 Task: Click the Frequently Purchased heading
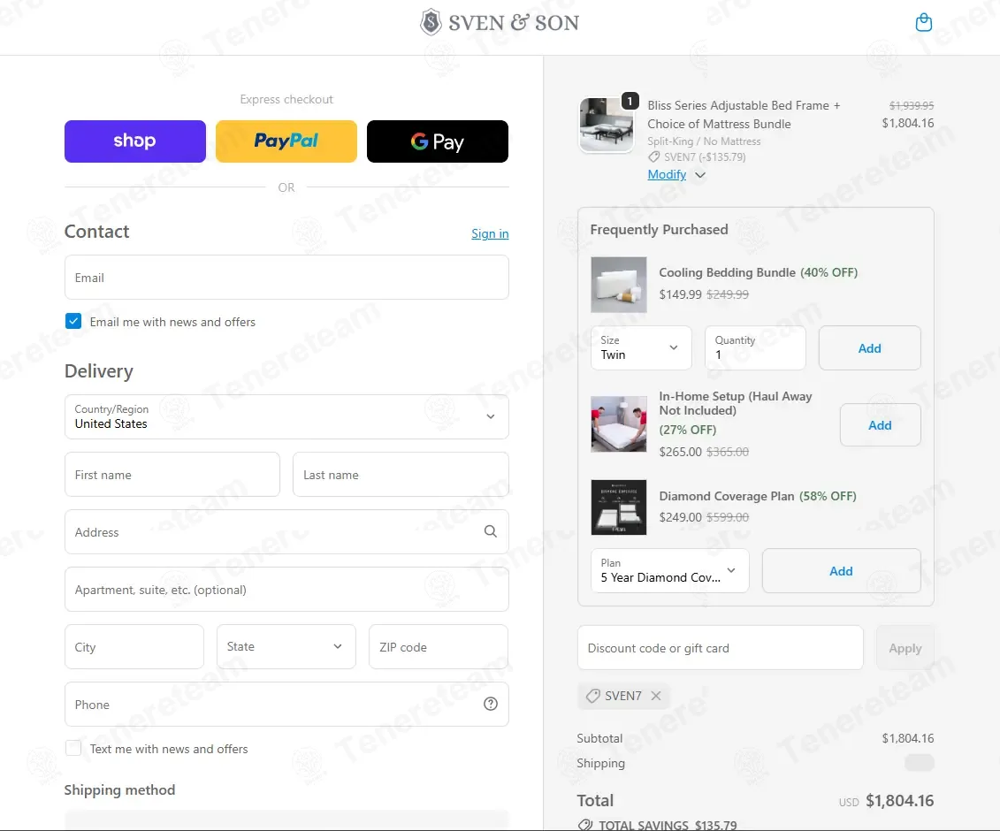(x=659, y=230)
